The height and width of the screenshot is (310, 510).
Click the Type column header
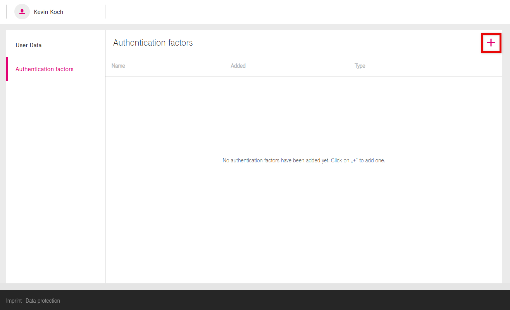(360, 66)
